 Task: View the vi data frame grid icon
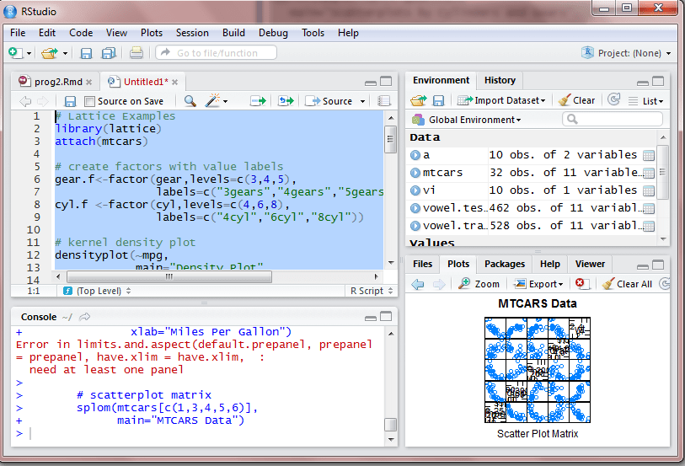(649, 190)
